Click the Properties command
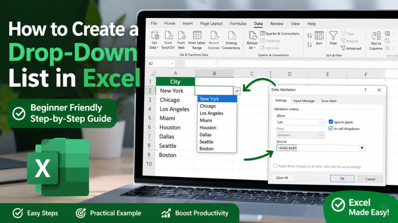Image resolution: width=398 pixels, height=223 pixels. pyautogui.click(x=271, y=41)
